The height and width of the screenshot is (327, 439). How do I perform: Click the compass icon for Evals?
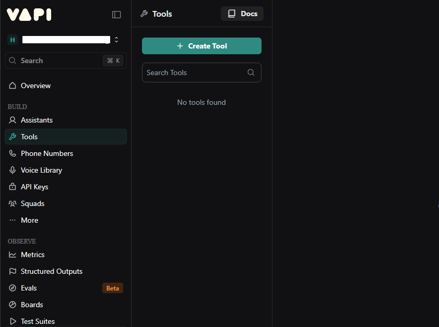click(13, 288)
